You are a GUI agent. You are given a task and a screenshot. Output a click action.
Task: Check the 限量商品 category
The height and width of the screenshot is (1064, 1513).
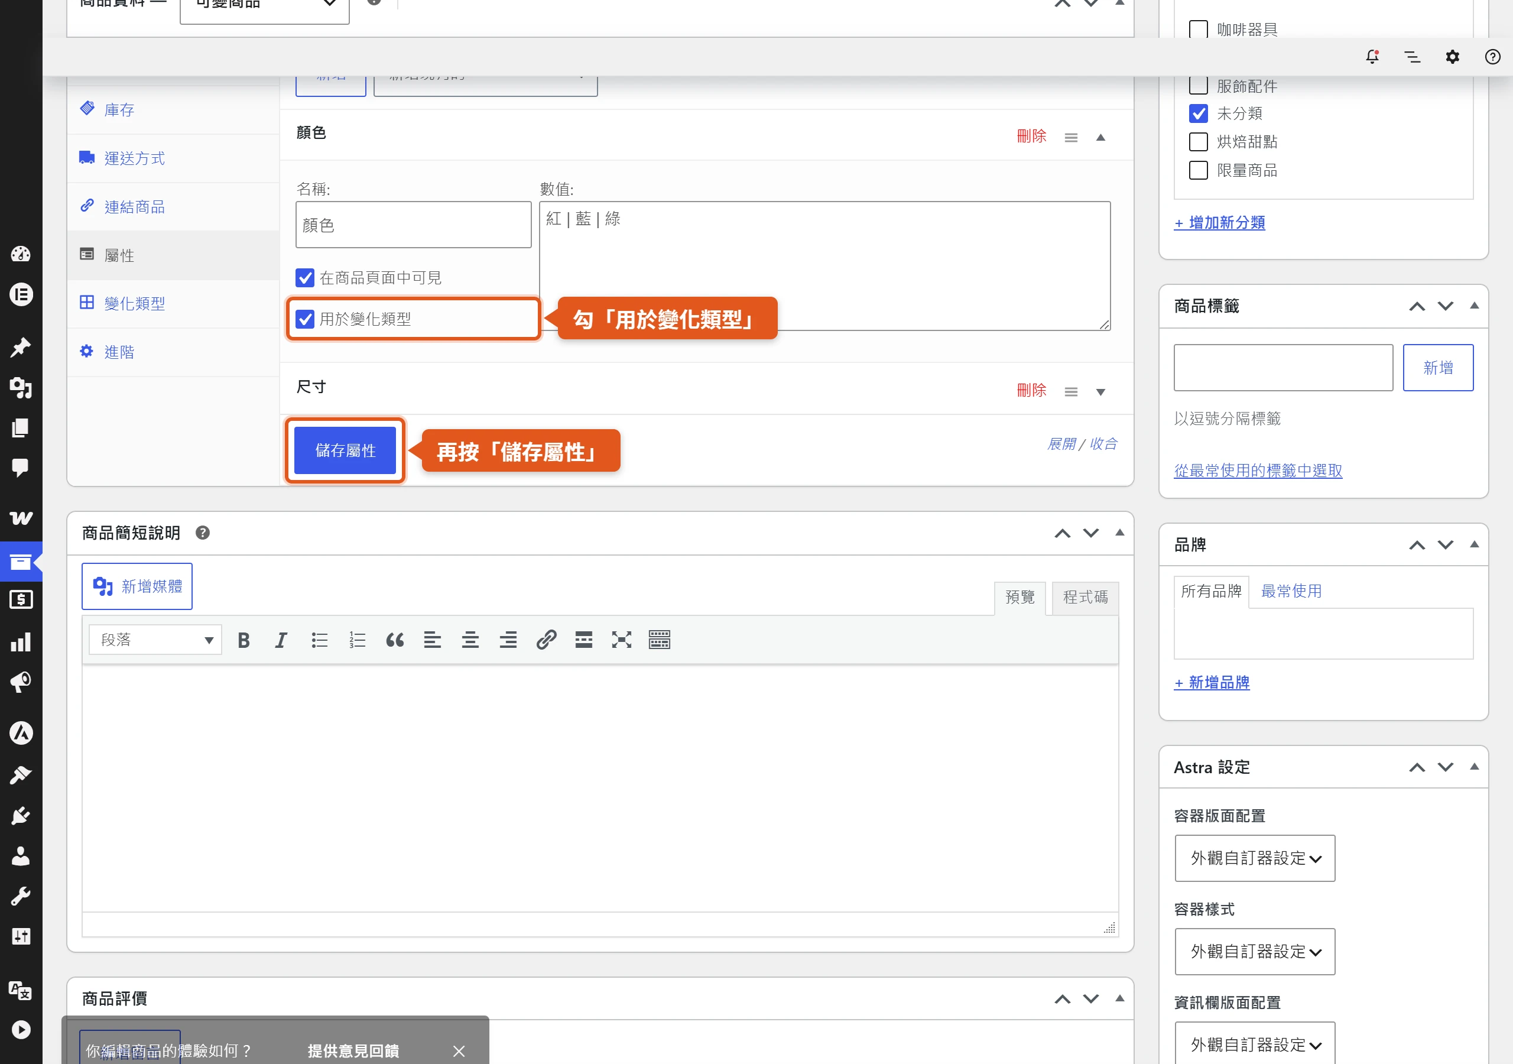click(x=1198, y=170)
